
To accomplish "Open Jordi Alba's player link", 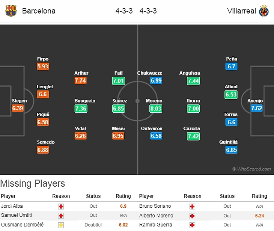I will (12, 206).
